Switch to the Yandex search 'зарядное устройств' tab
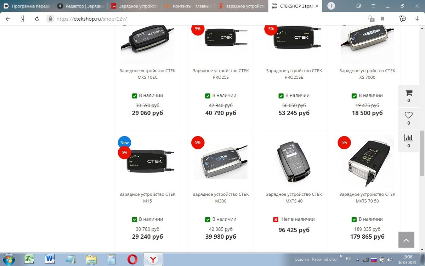The height and width of the screenshot is (266, 425). click(x=241, y=6)
